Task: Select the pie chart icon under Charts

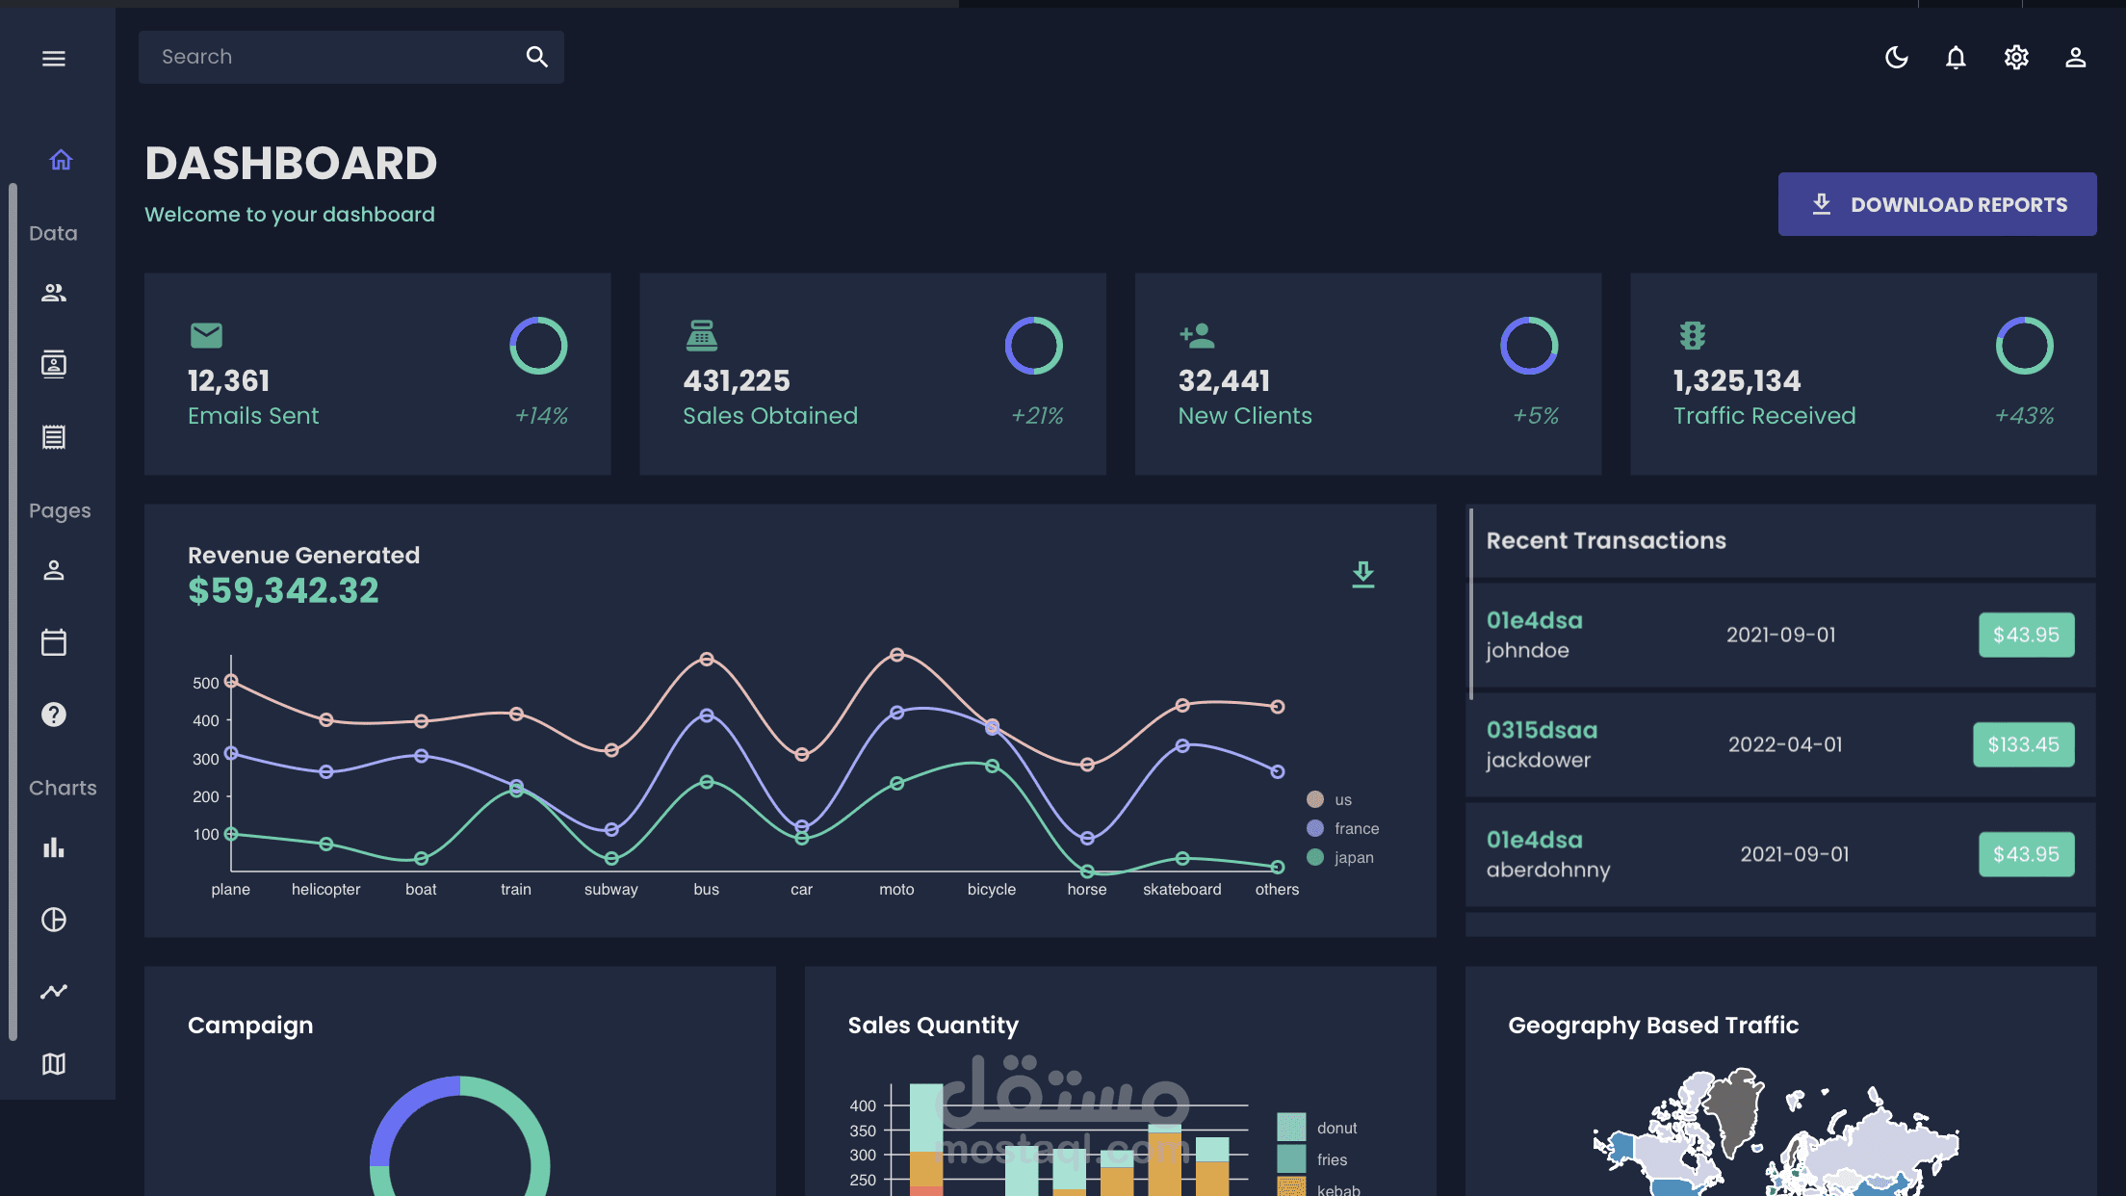Action: [x=54, y=920]
